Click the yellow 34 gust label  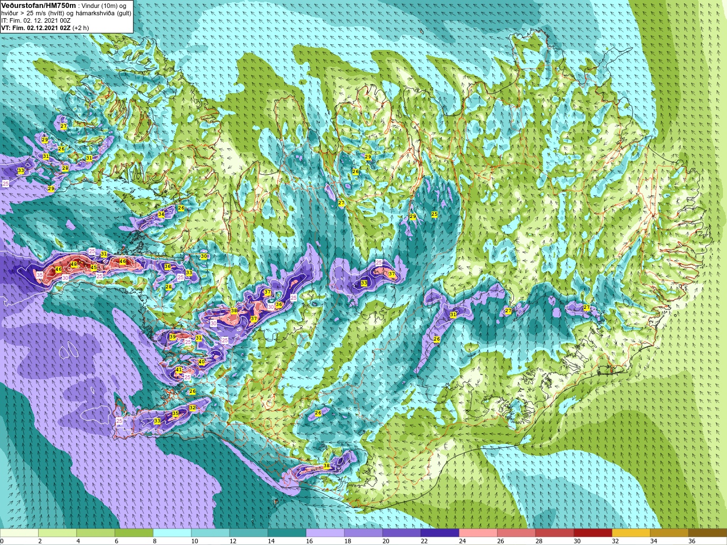click(161, 215)
